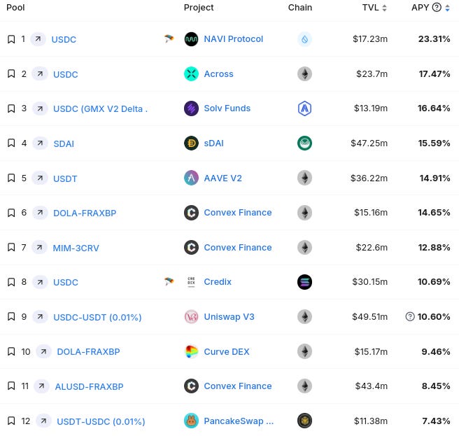Open the Curve DEX project link
This screenshot has height=436, width=459.
[x=227, y=352]
